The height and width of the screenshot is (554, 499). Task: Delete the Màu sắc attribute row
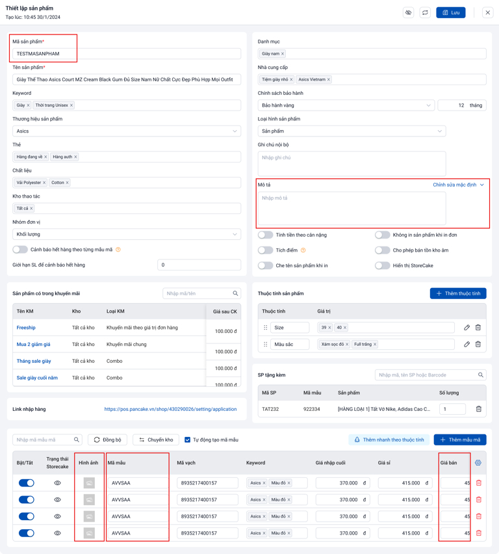point(478,344)
